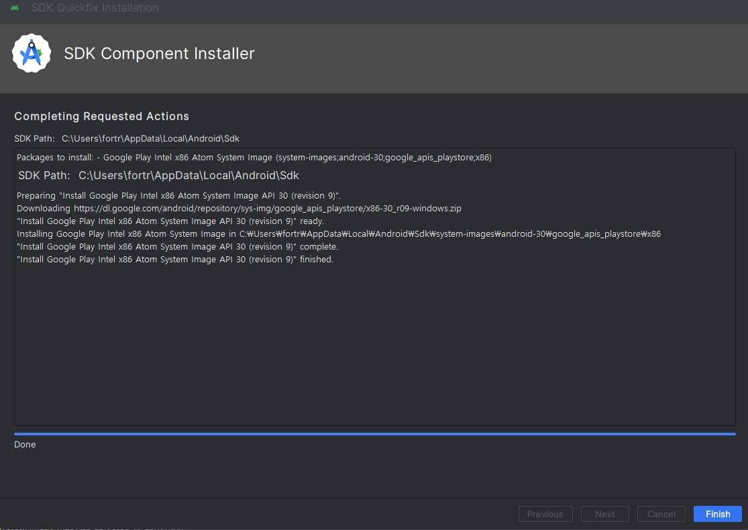Click the disabled Previous button
The width and height of the screenshot is (748, 530).
tap(545, 514)
